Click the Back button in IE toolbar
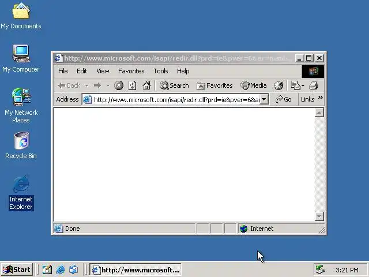The image size is (369, 277). tap(69, 85)
